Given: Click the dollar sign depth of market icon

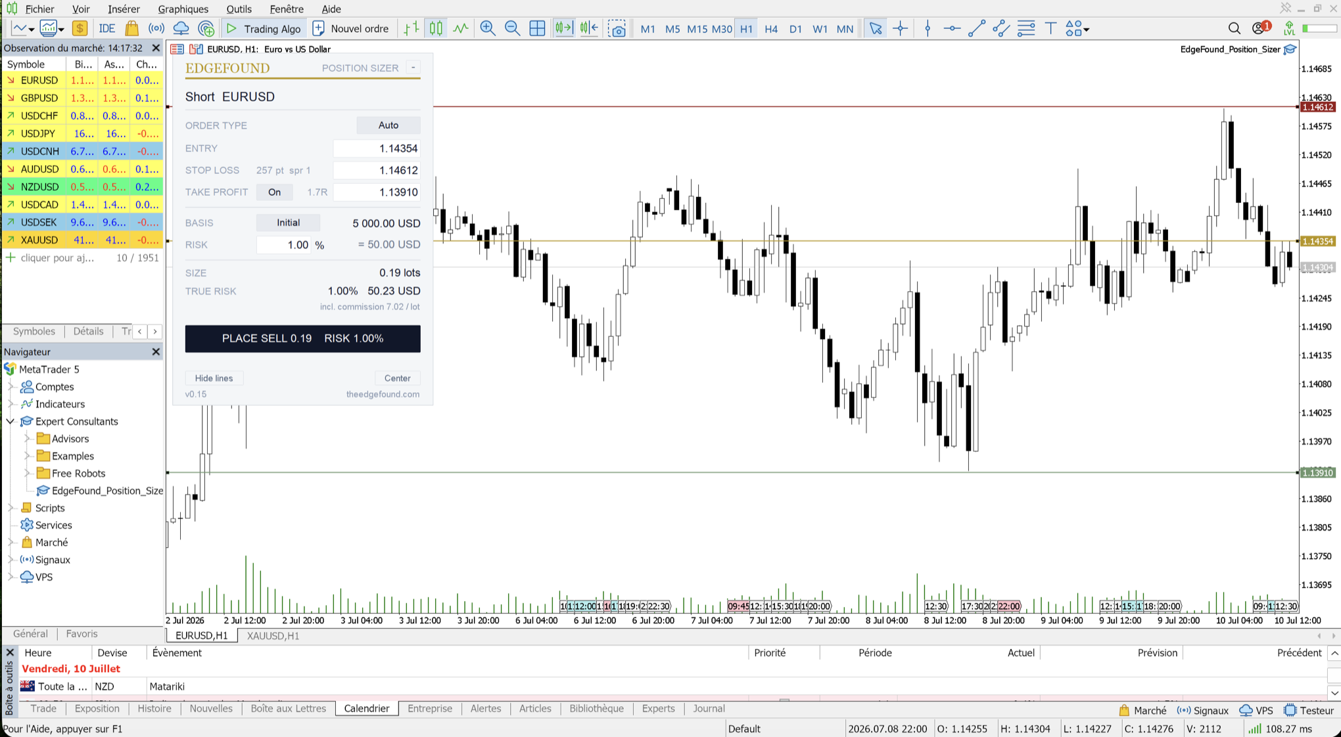Looking at the screenshot, I should pos(80,28).
